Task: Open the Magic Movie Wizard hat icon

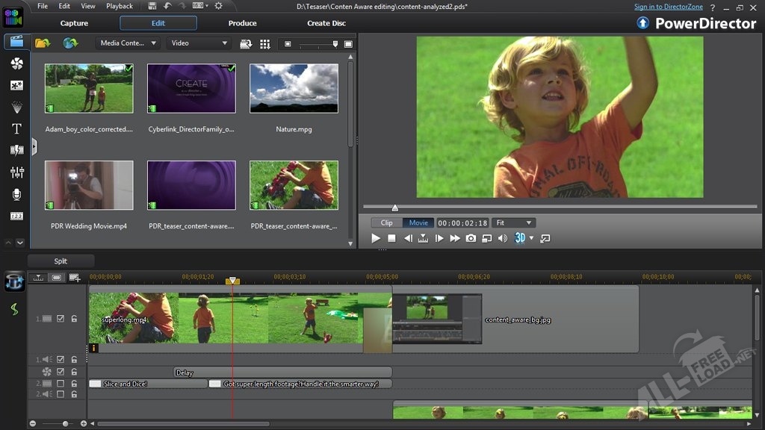Action: click(14, 281)
